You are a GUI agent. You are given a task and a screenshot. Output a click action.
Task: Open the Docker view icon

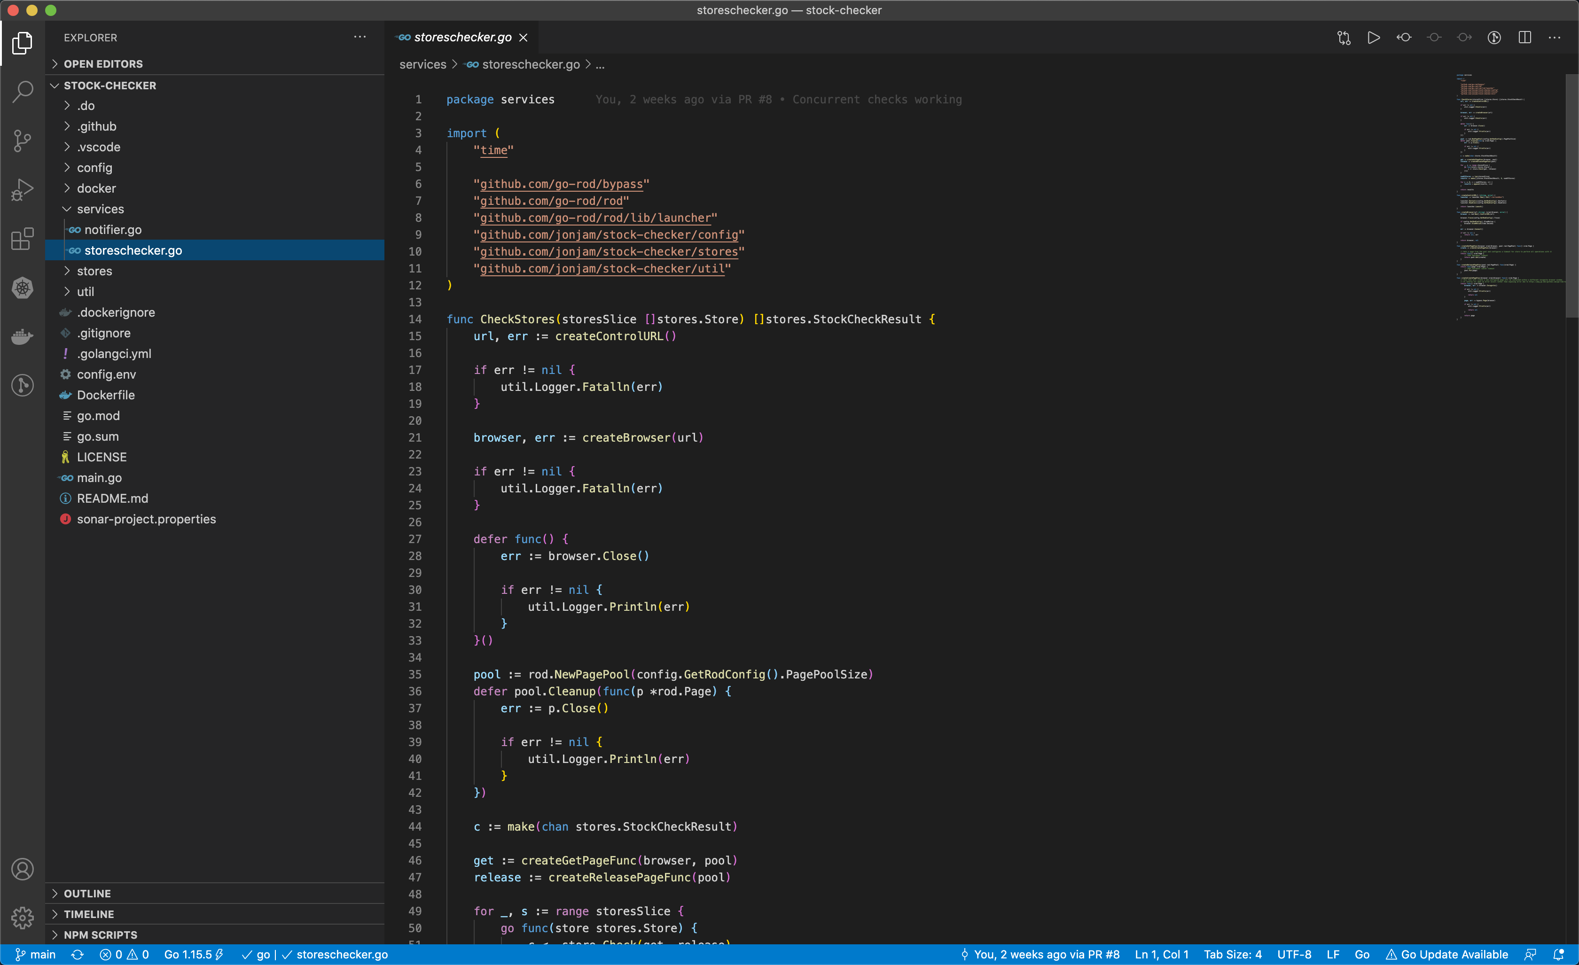[23, 336]
